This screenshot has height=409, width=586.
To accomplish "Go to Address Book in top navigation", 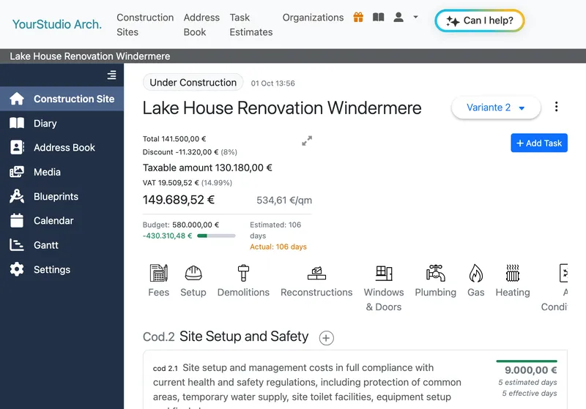I will 201,25.
